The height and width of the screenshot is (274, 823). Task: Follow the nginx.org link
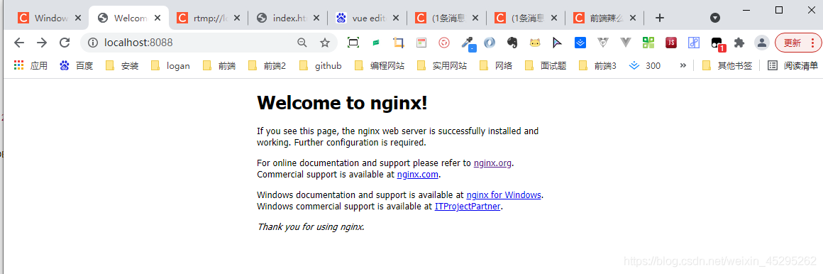(x=492, y=163)
